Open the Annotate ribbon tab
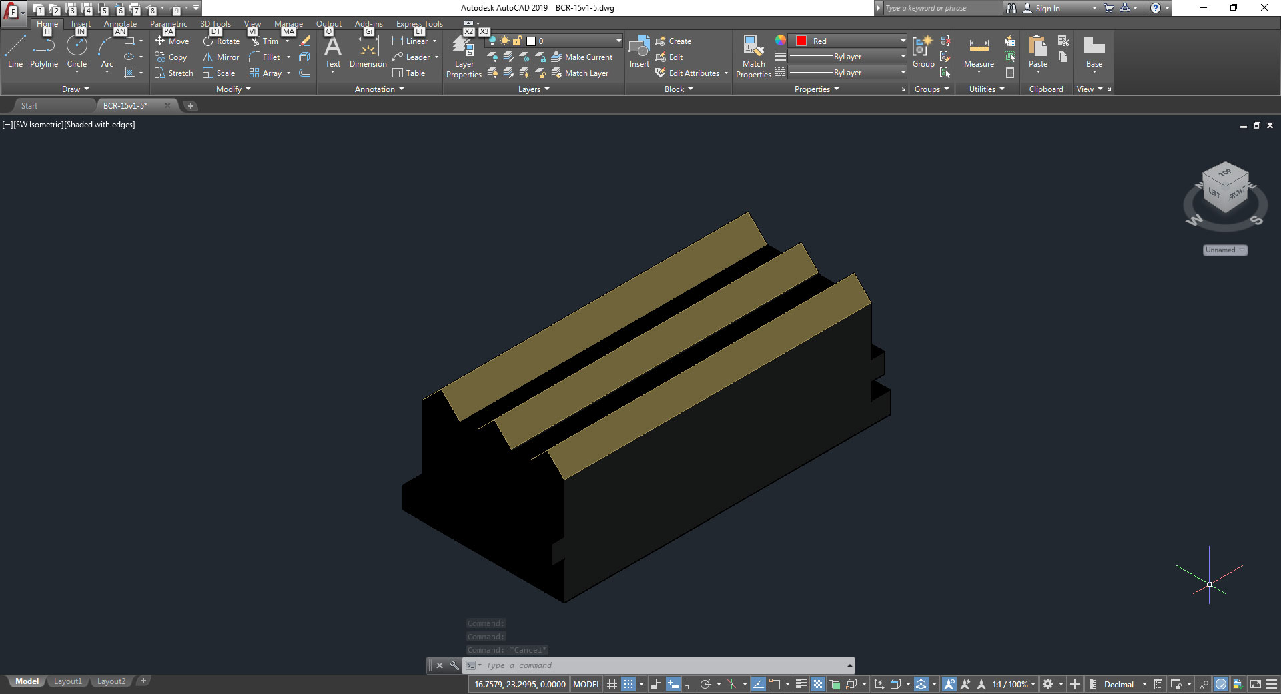1281x694 pixels. (120, 24)
